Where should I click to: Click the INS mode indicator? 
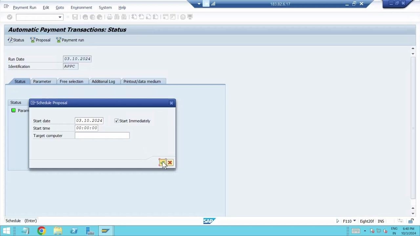(381, 221)
